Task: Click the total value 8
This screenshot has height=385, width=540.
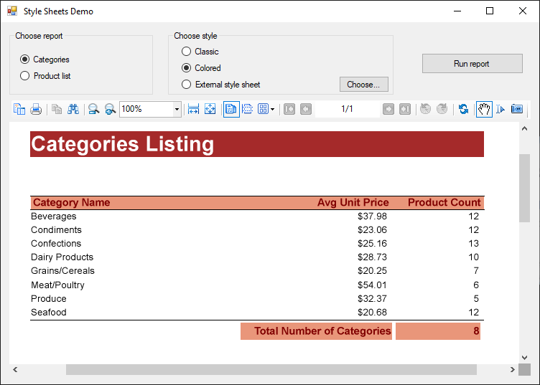Action: [476, 331]
